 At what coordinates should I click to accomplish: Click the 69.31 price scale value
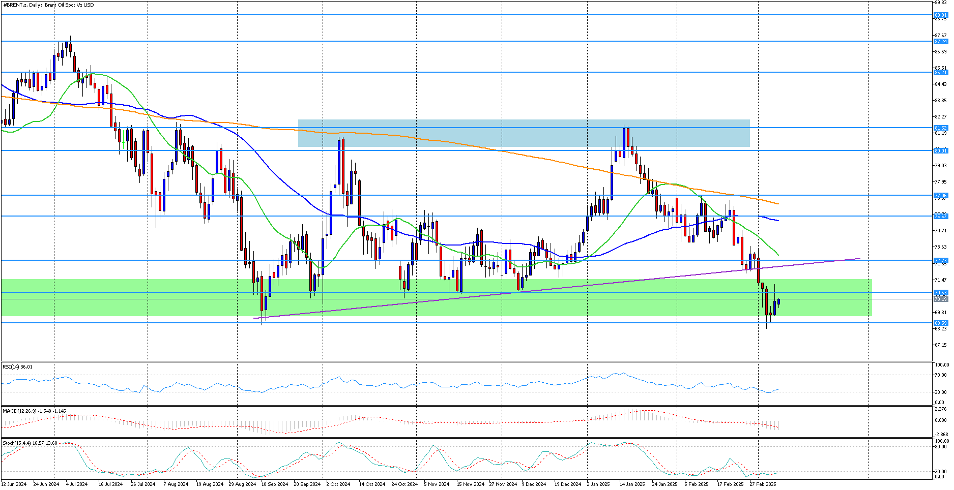click(x=941, y=312)
